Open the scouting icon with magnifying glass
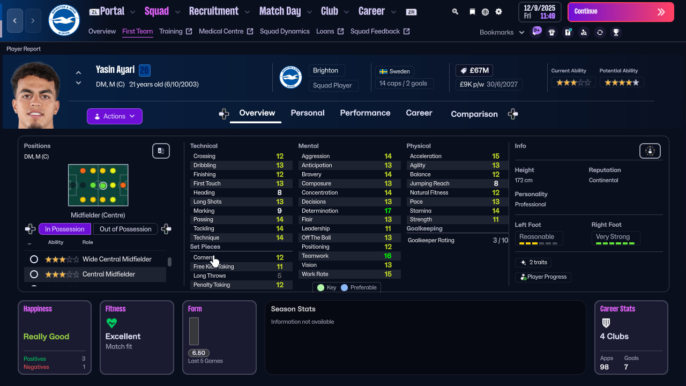Viewport: 686px width, 386px height. [584, 32]
